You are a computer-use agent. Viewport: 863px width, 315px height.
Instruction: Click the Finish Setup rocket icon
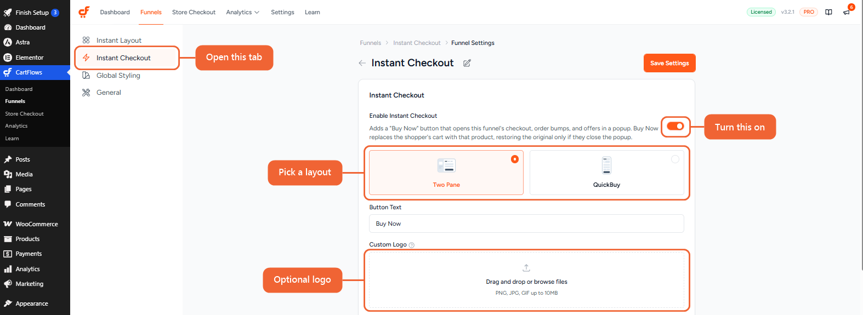point(8,13)
